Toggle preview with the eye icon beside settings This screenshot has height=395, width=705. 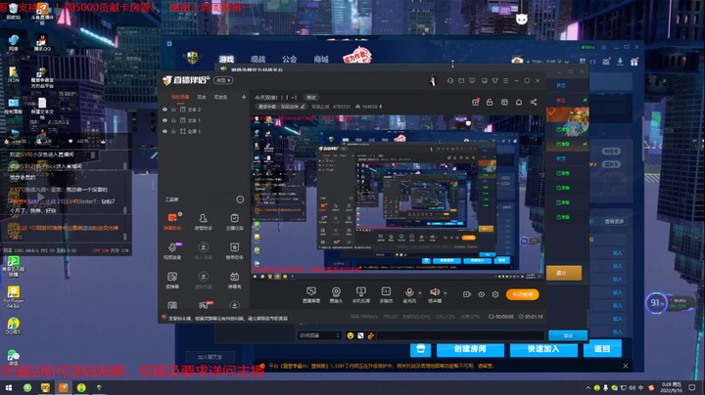(481, 294)
